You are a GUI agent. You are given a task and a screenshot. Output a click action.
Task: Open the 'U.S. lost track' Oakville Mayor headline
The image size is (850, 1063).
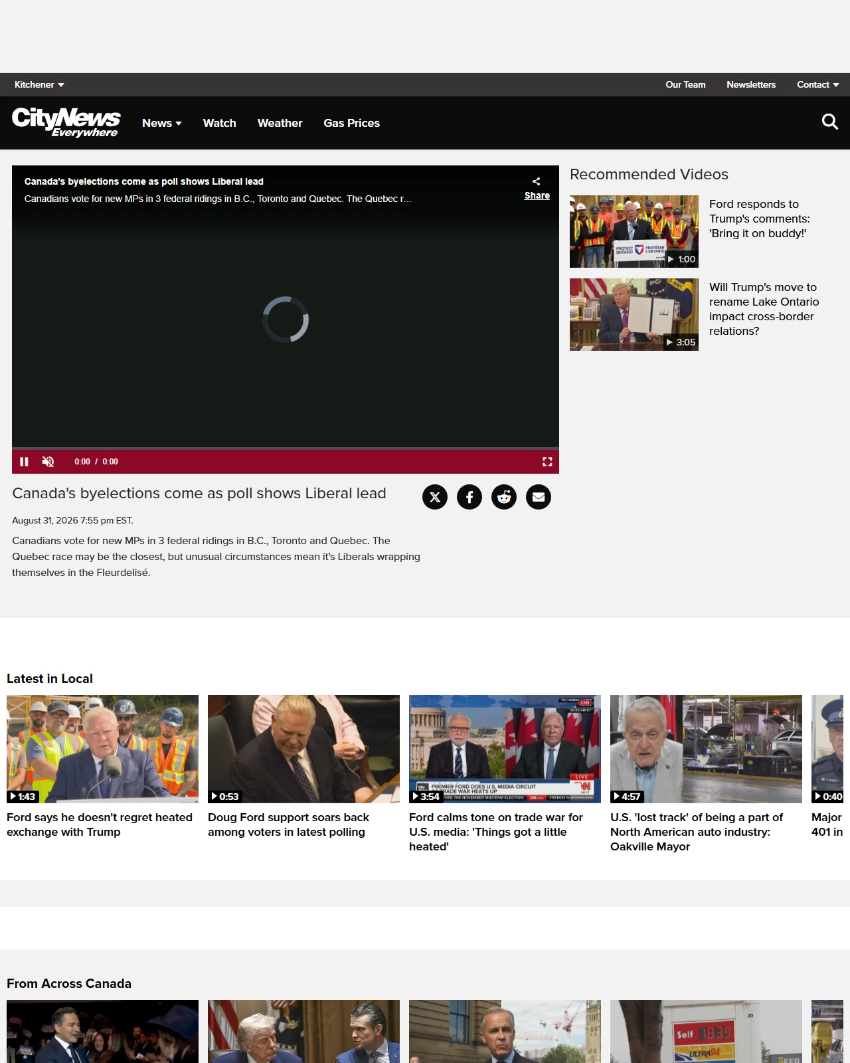click(x=697, y=832)
